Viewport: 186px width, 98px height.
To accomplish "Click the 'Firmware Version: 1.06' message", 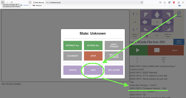I will point(148,88).
